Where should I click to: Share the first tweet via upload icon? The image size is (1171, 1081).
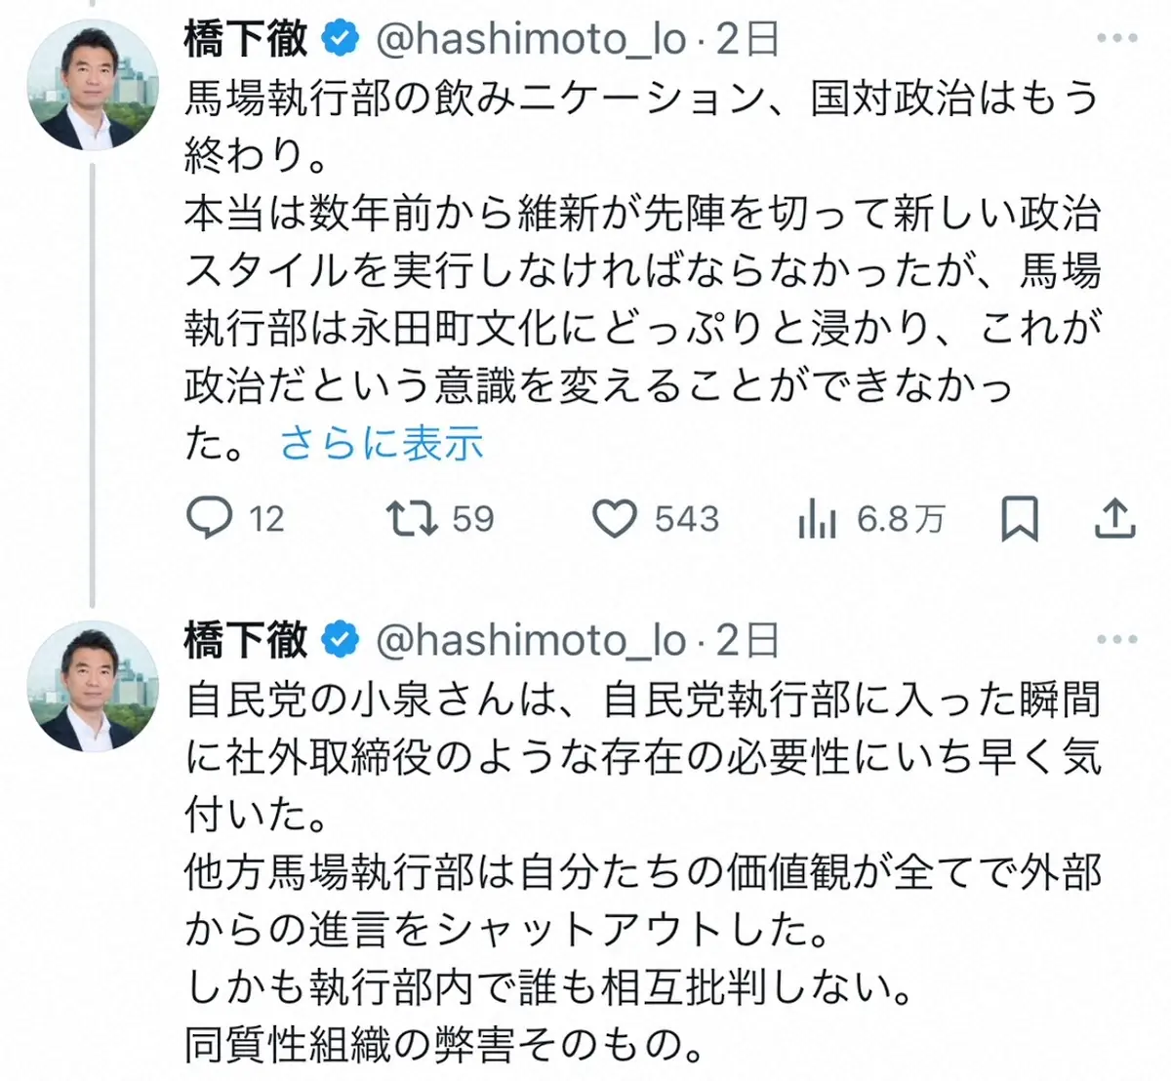click(x=1113, y=518)
